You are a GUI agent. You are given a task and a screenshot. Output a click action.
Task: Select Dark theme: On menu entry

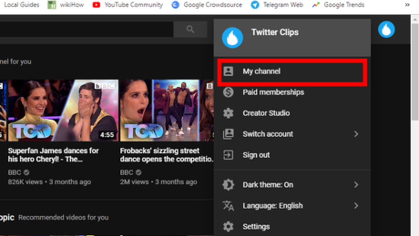tap(292, 185)
